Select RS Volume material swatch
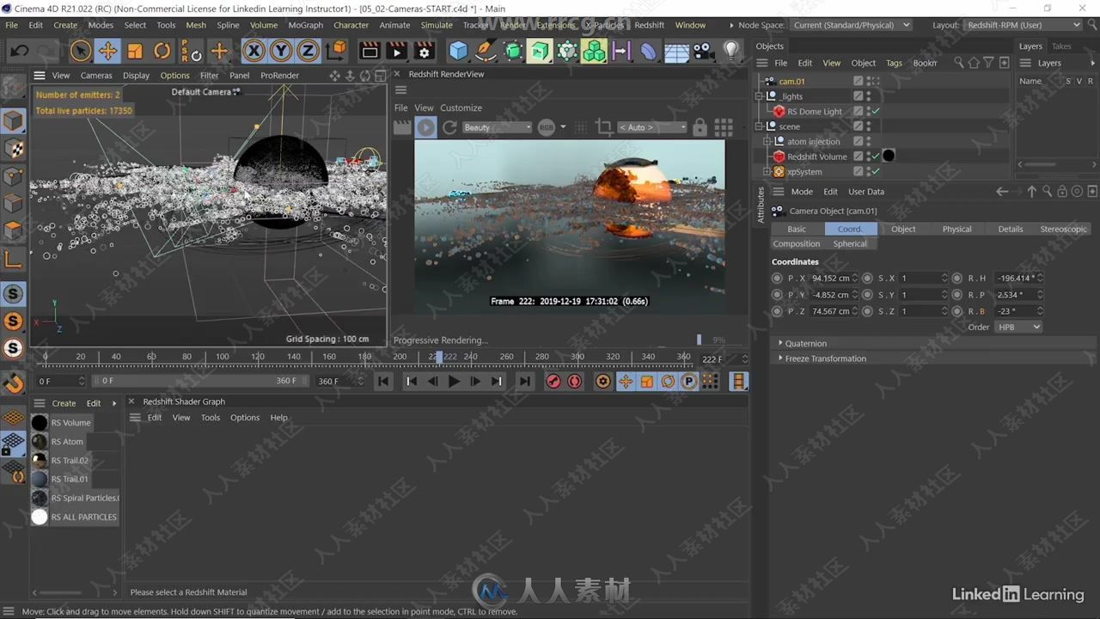1100x619 pixels. [40, 422]
